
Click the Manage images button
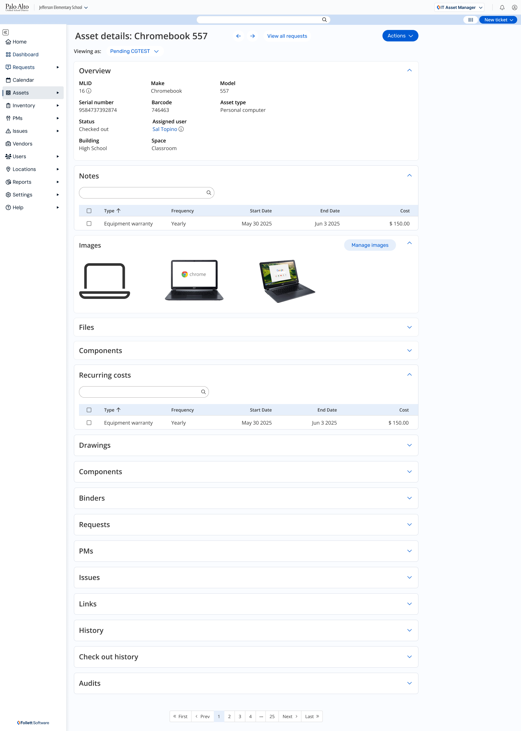coord(370,245)
